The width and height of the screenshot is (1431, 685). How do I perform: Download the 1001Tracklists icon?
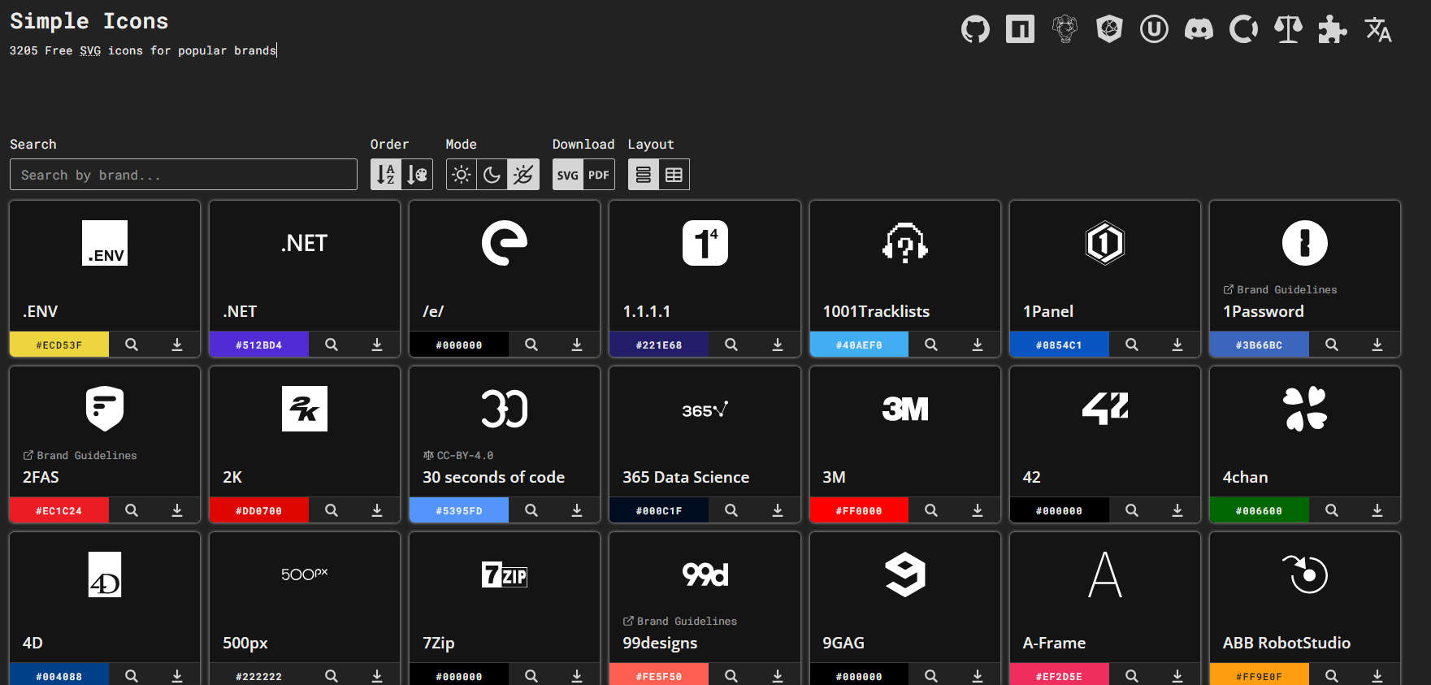978,345
